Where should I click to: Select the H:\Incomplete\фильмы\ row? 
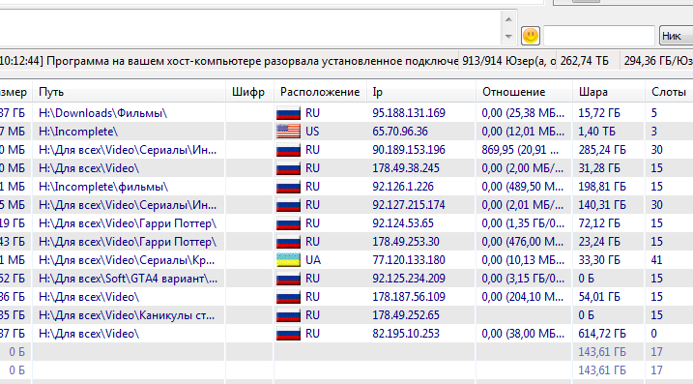click(x=346, y=187)
